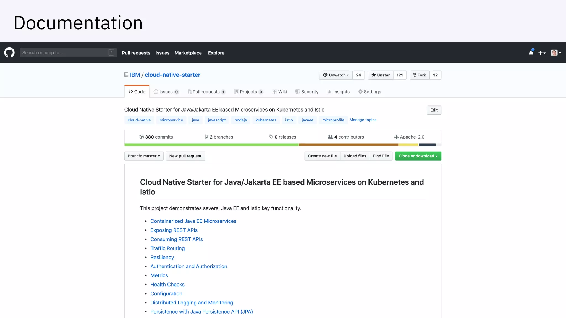This screenshot has width=566, height=318.
Task: Switch to the Settings tab
Action: coord(370,92)
